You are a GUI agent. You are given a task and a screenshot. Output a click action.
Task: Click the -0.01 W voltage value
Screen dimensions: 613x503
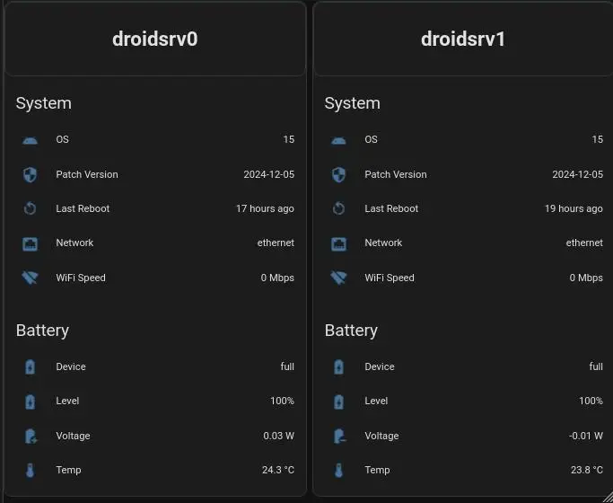click(x=586, y=436)
